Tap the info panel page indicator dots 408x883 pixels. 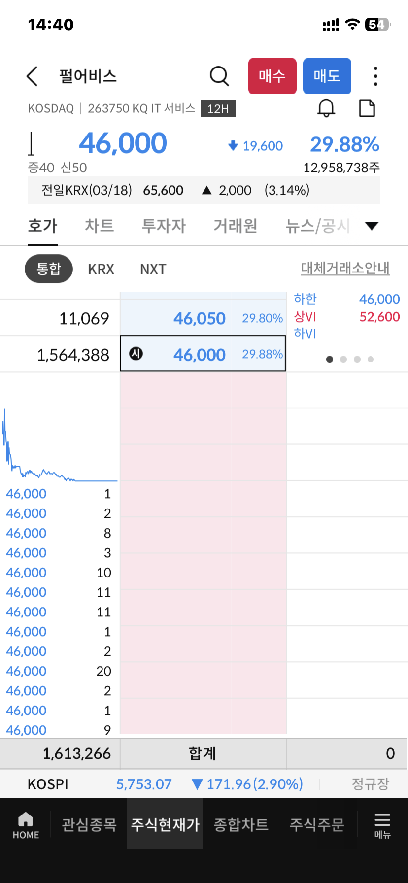coord(350,359)
